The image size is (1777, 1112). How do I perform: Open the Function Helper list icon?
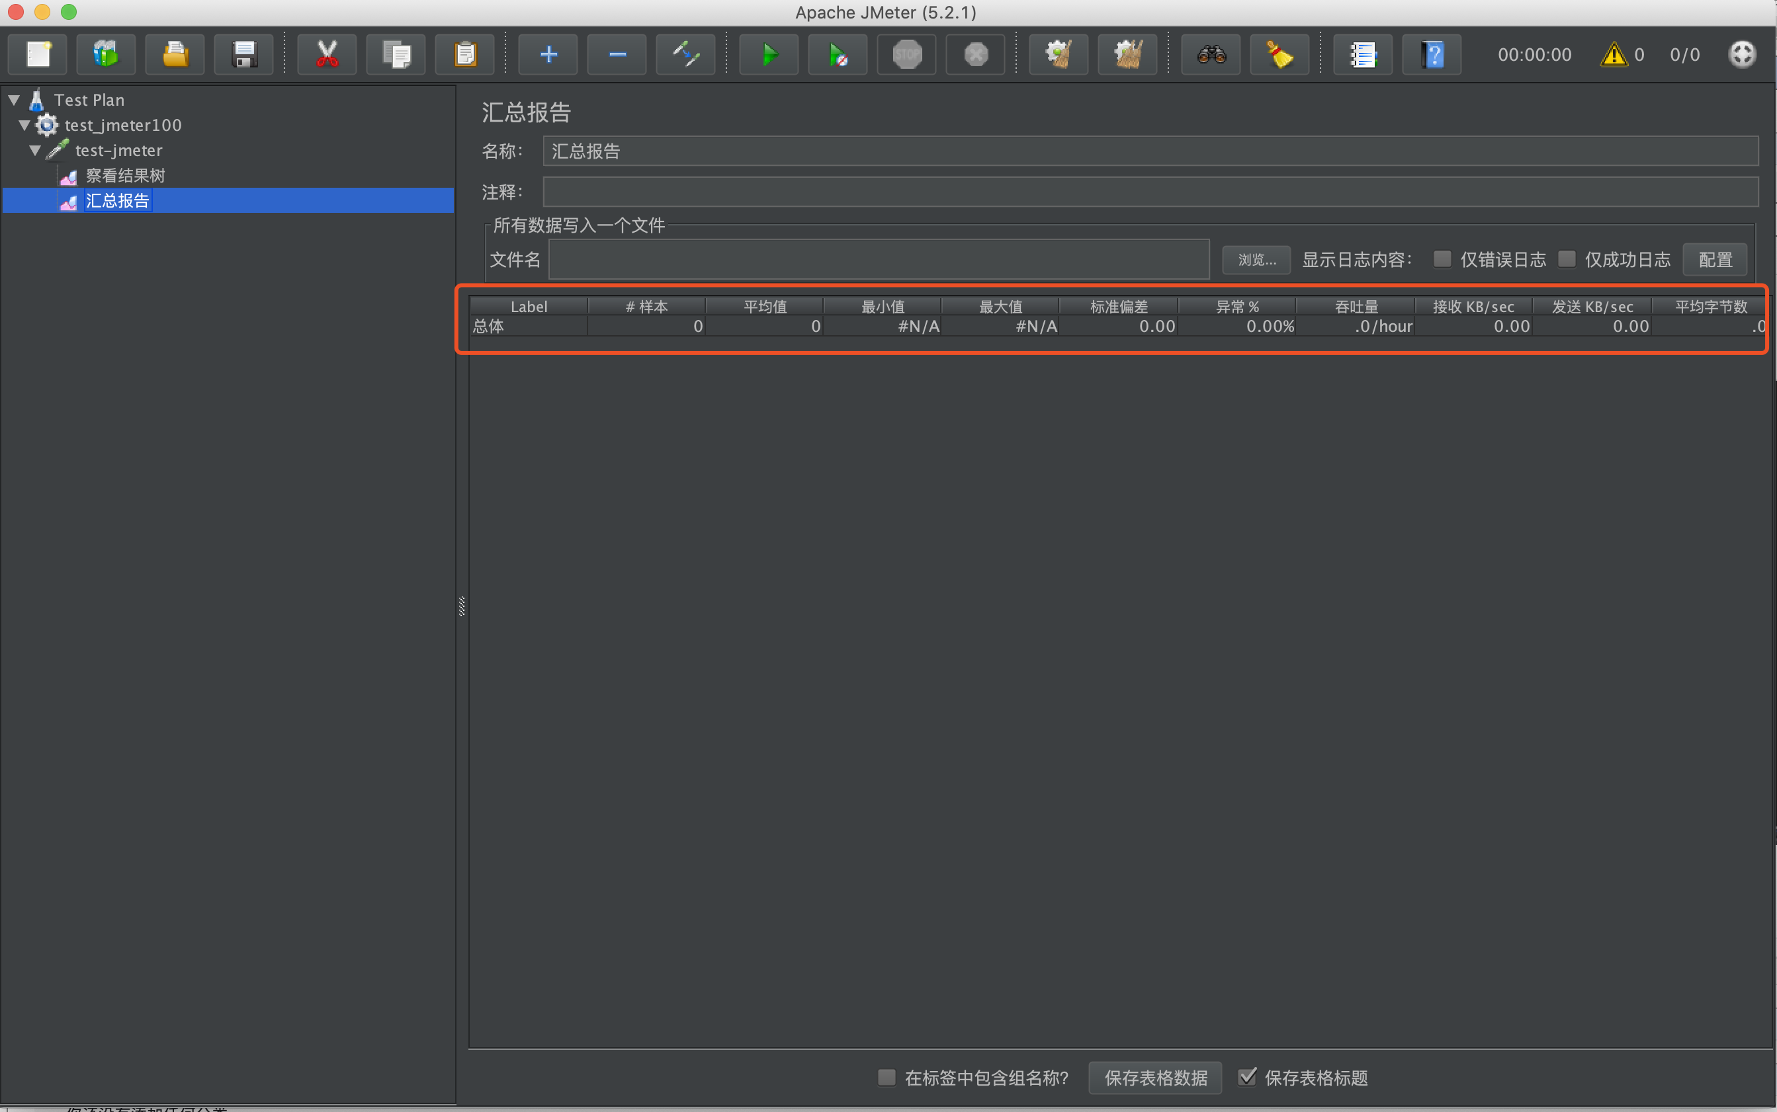pos(1364,54)
